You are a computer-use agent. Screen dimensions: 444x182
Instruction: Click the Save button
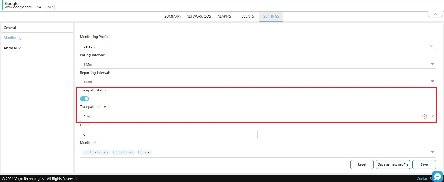coord(424,164)
